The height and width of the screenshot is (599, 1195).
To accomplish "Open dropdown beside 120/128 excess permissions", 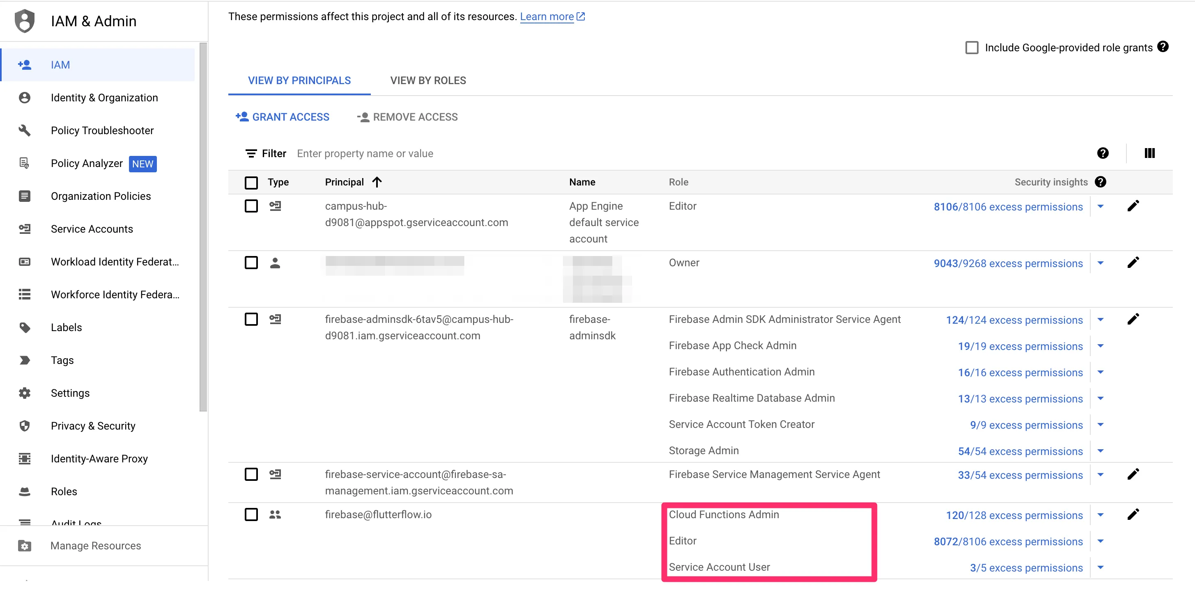I will point(1101,514).
